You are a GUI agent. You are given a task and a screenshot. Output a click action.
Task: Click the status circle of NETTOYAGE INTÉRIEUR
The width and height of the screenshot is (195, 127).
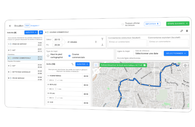11,72
